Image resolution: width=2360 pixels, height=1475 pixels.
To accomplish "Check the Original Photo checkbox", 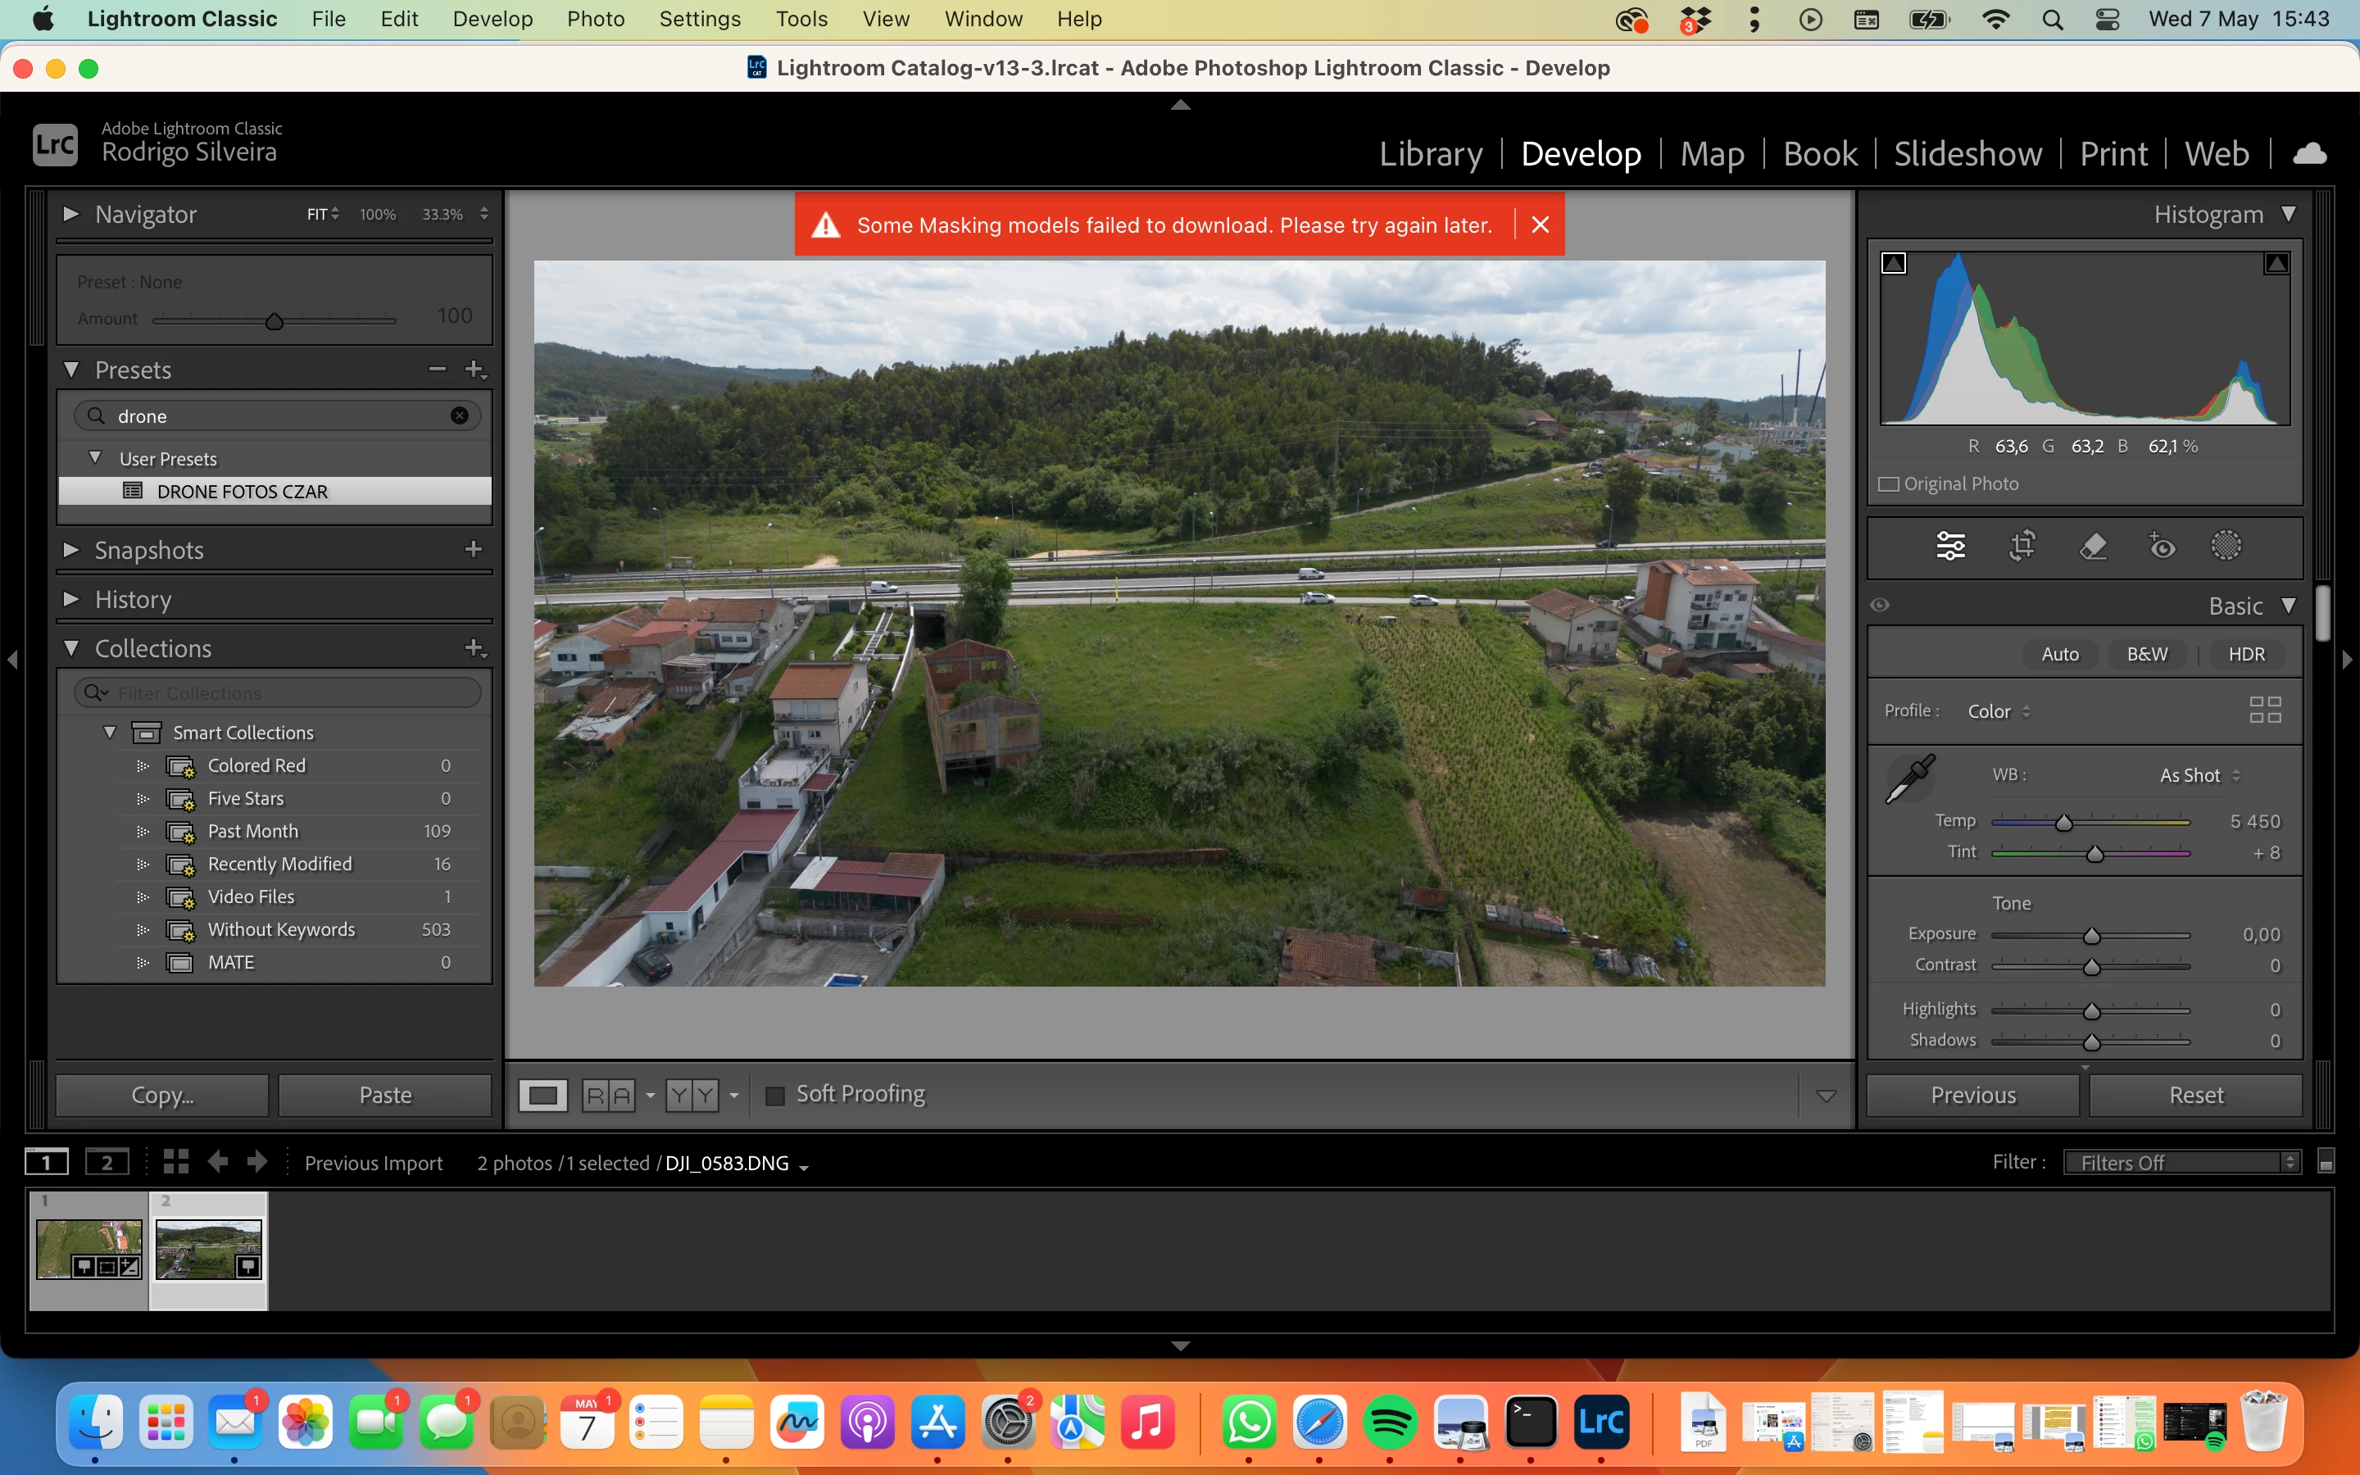I will click(1889, 483).
